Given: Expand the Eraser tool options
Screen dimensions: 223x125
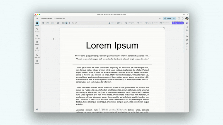Looking at the screenshot, I should [x=115, y=23].
